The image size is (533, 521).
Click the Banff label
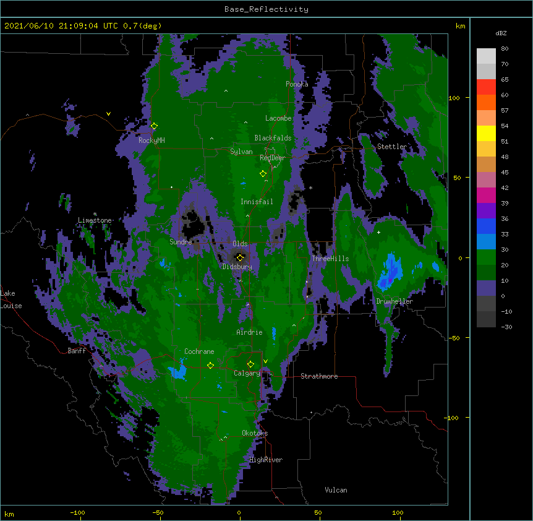point(77,351)
